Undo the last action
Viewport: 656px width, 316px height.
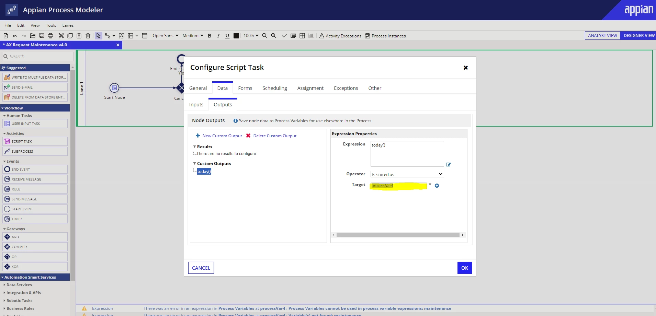tap(15, 36)
